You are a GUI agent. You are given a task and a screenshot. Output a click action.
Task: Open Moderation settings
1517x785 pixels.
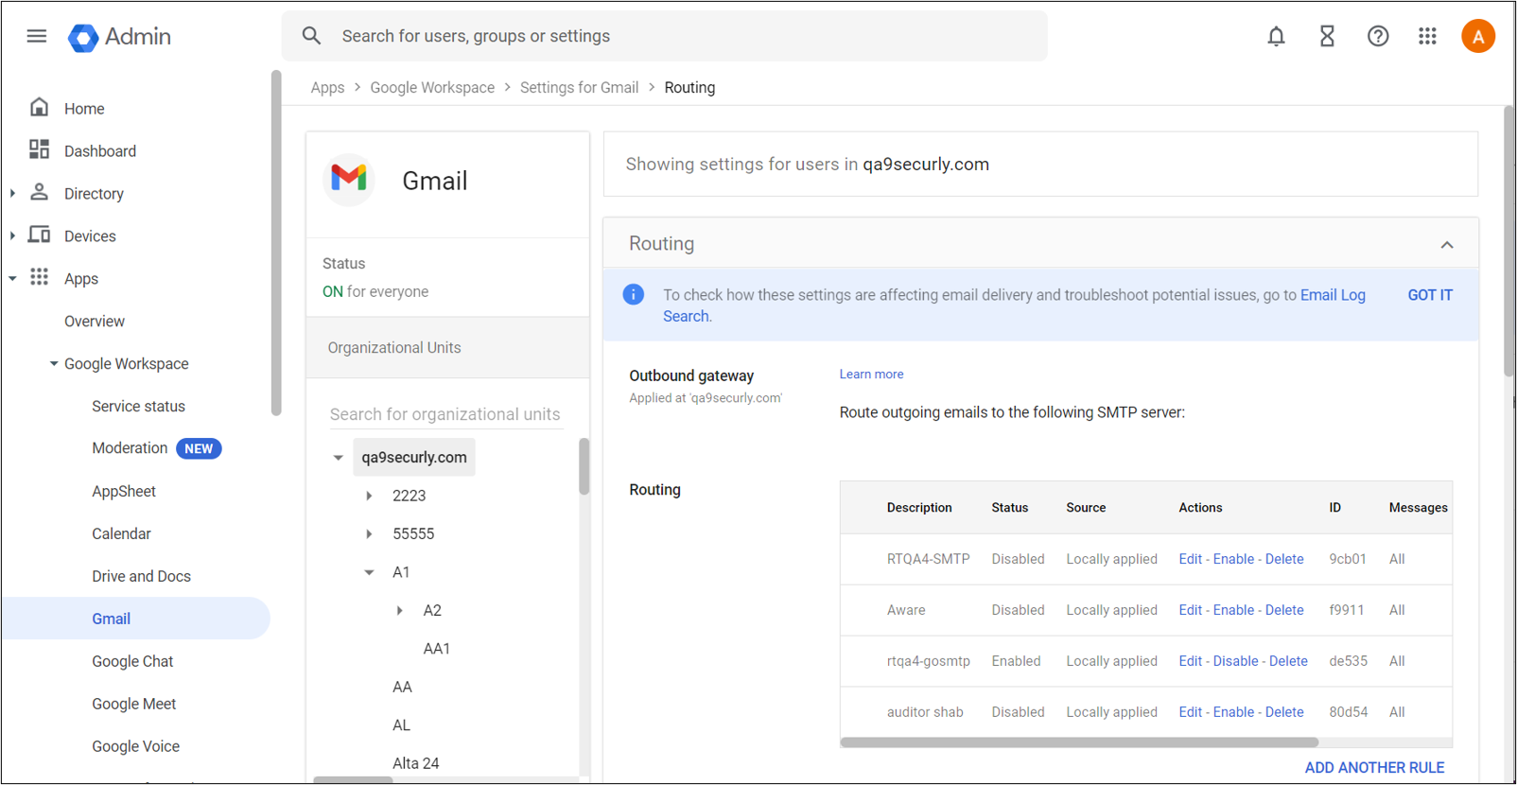[x=130, y=448]
